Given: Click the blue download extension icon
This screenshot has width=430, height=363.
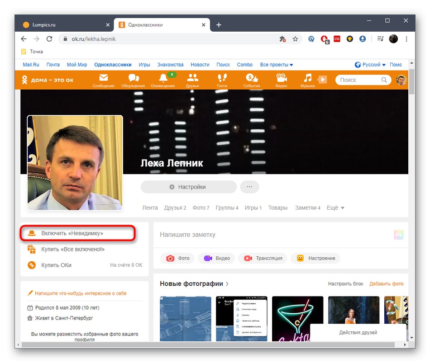Looking at the screenshot, I should [x=363, y=39].
